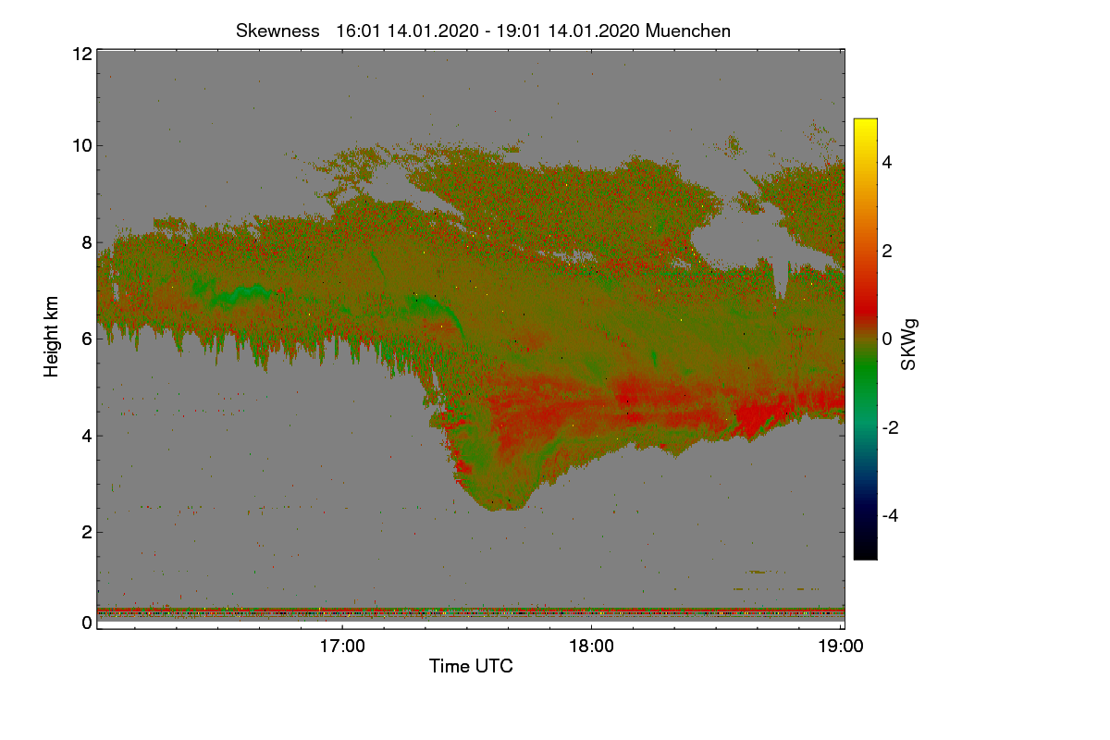Click the colorbar tick label -2
The image size is (1110, 740).
[x=890, y=427]
